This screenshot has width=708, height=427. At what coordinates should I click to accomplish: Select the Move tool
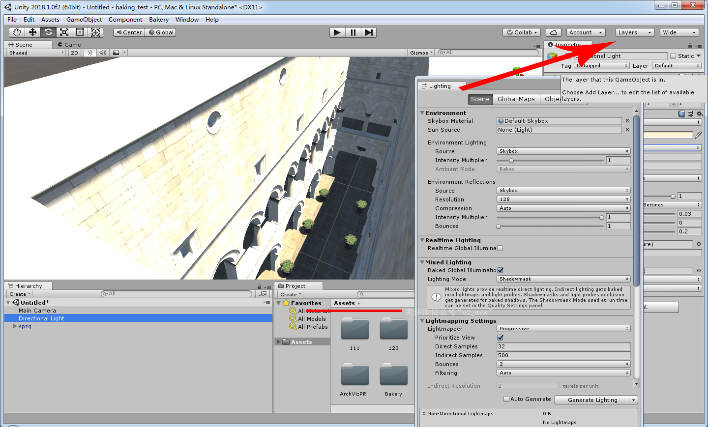tap(32, 32)
